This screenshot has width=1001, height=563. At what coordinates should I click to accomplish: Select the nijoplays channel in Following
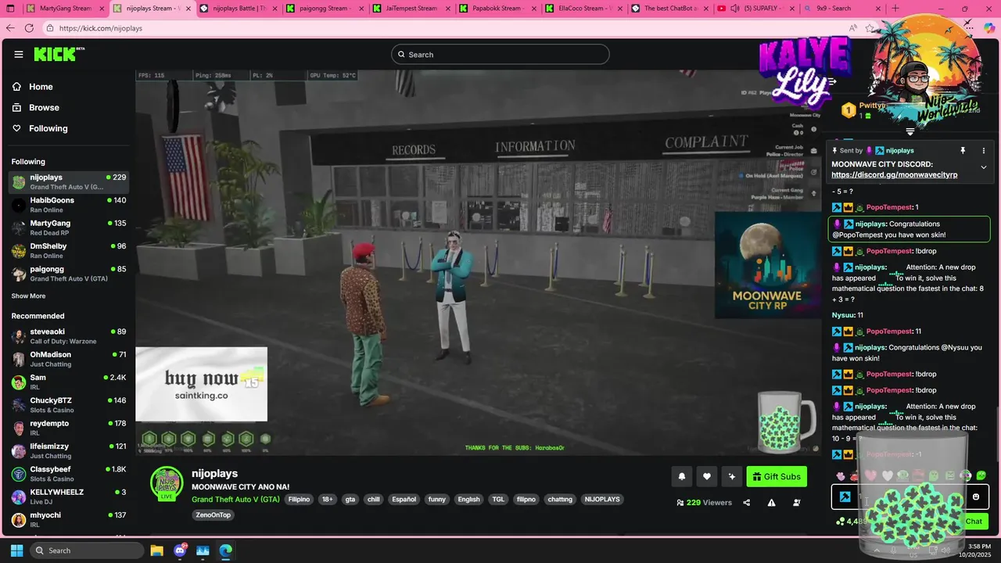pyautogui.click(x=69, y=182)
